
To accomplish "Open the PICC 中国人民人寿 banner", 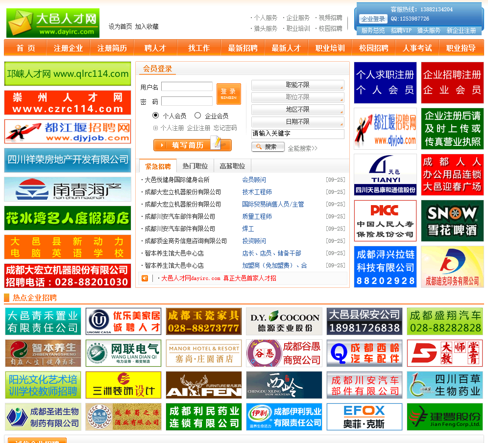I will (x=385, y=221).
